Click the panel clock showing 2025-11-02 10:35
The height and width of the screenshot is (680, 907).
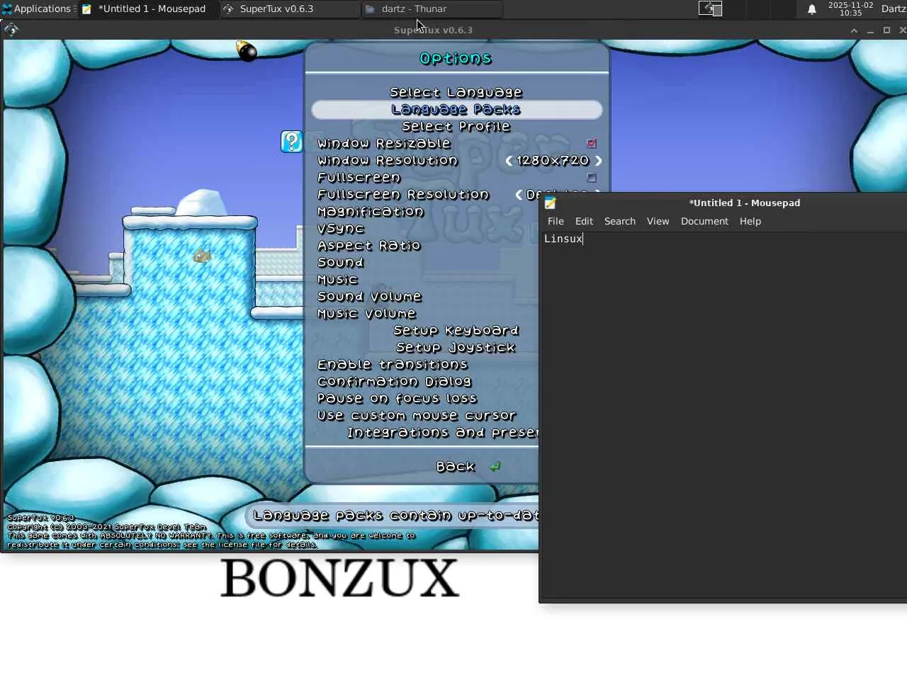tap(850, 9)
